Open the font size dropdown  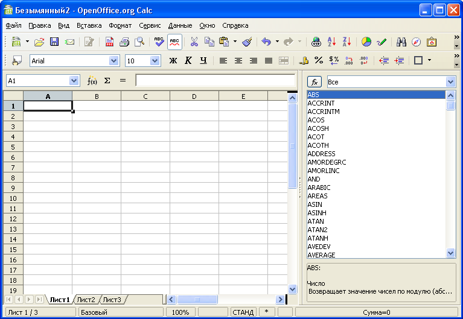(x=155, y=61)
